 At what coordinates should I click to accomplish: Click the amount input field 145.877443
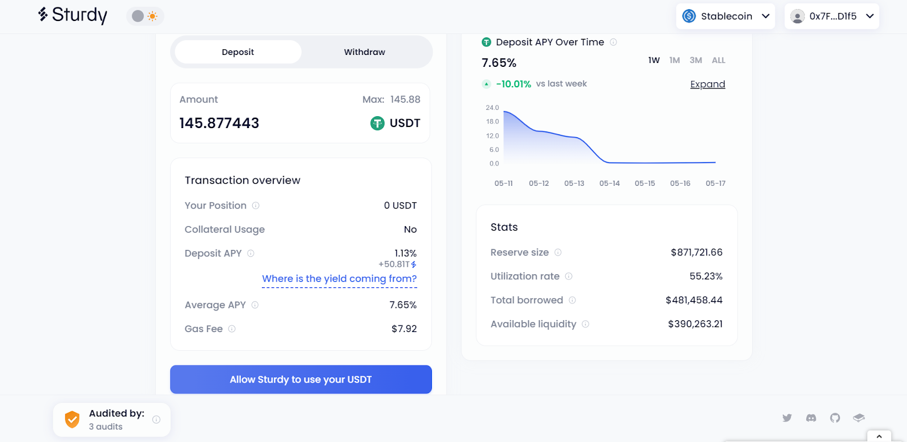[219, 123]
